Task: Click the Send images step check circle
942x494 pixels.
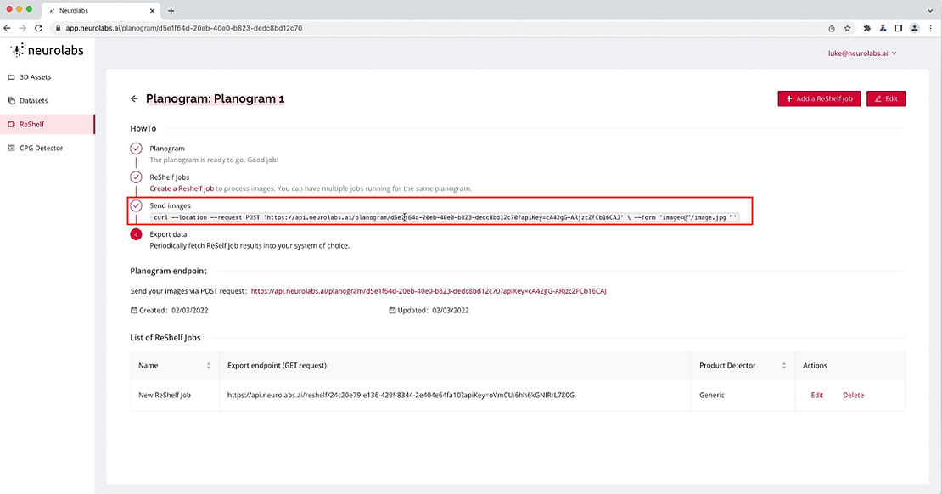Action: coord(137,205)
